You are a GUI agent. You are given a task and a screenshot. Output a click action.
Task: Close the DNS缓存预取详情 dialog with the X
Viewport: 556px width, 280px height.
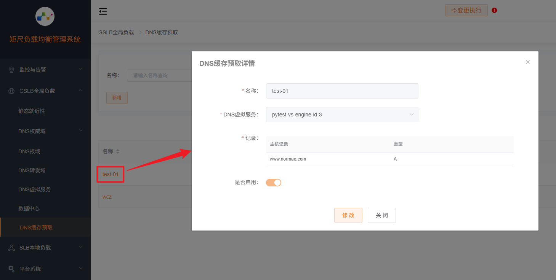click(x=527, y=62)
